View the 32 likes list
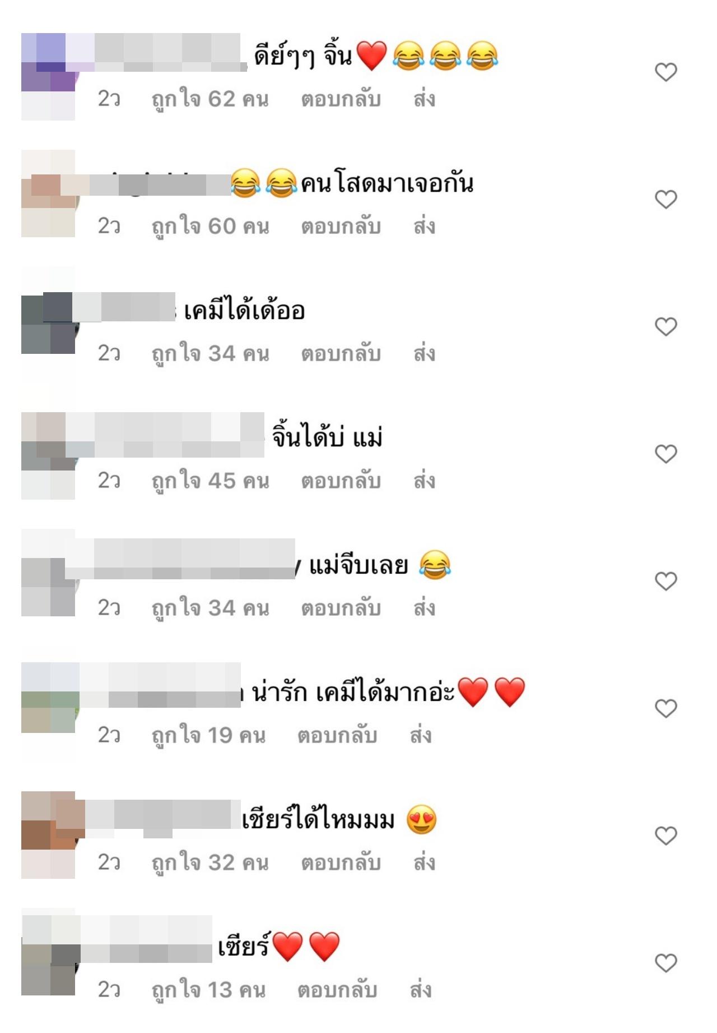The image size is (717, 1033). pos(210,863)
